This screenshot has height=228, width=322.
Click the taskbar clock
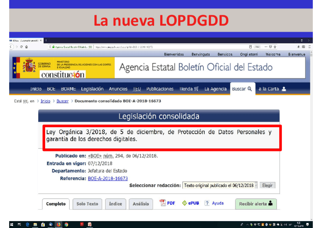[x=299, y=225]
